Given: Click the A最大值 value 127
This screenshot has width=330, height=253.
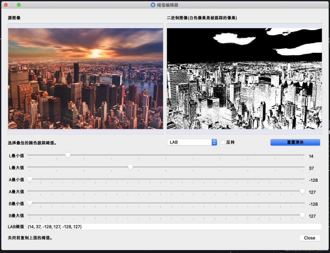Looking at the screenshot, I should (x=312, y=192).
